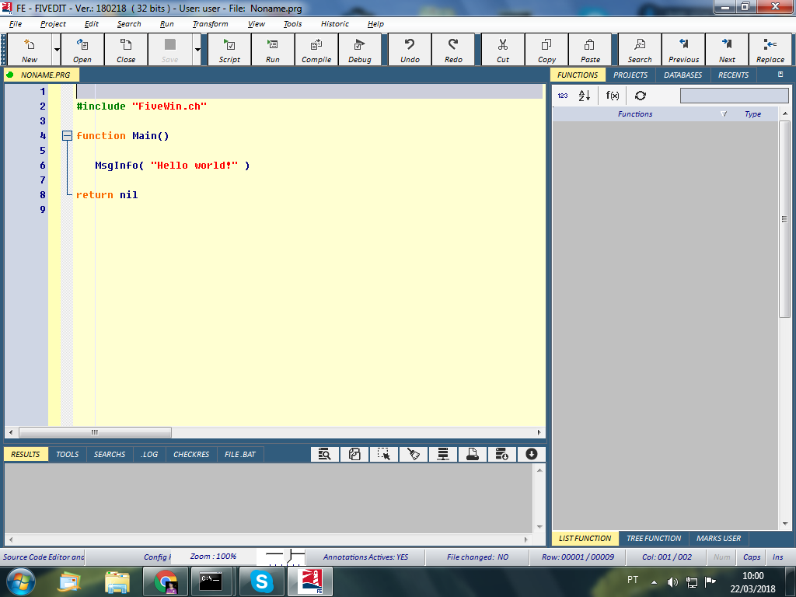This screenshot has width=796, height=597.
Task: Switch to the DATABASES tab
Action: pos(683,75)
